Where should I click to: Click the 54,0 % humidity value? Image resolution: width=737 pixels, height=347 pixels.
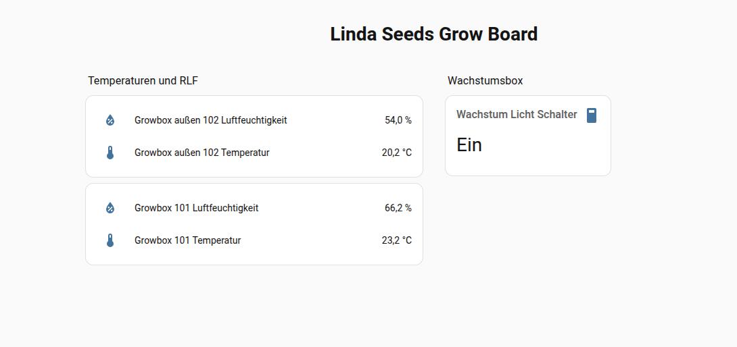398,120
